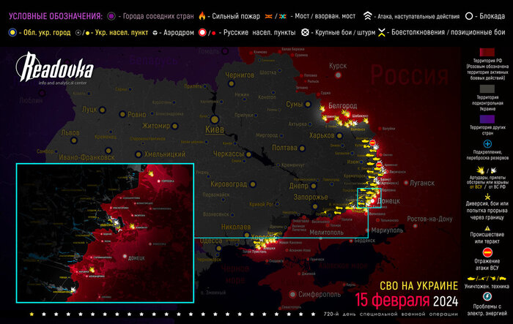Viewport: 513px width, 324px height.
Task: Click the Луганск city marker
Action: coord(406,183)
